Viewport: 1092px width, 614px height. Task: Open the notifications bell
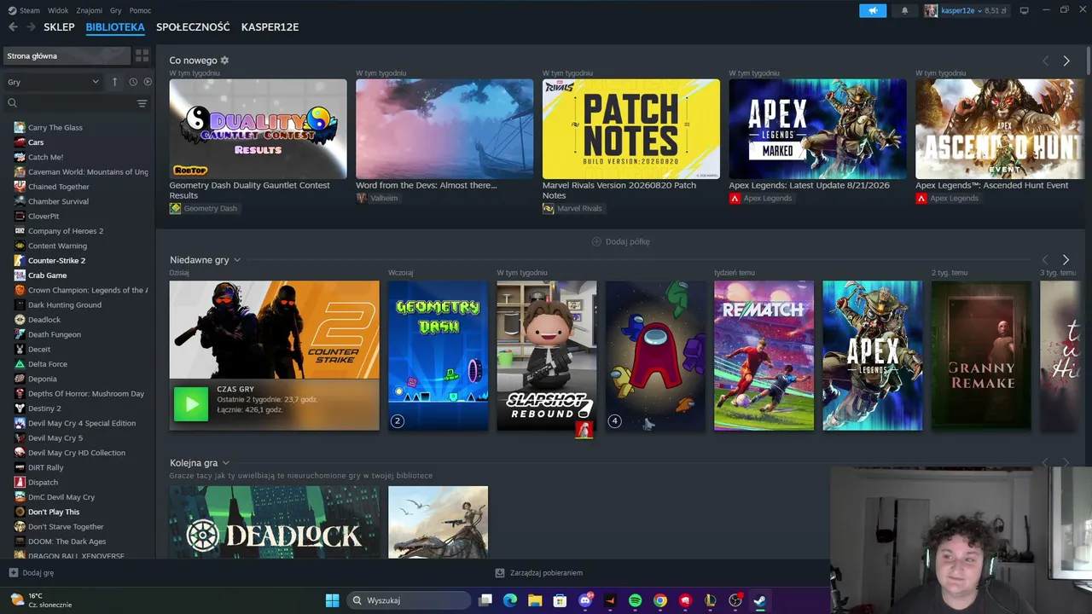pyautogui.click(x=904, y=10)
